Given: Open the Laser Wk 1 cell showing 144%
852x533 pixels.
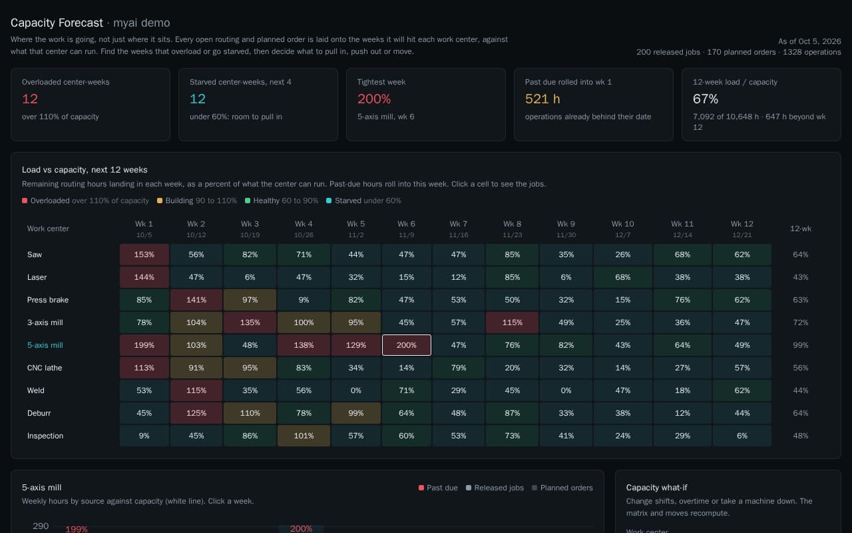Looking at the screenshot, I should (x=144, y=277).
